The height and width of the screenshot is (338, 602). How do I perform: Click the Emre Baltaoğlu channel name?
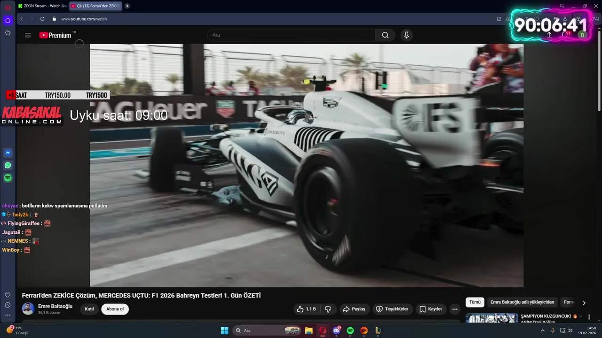[55, 306]
